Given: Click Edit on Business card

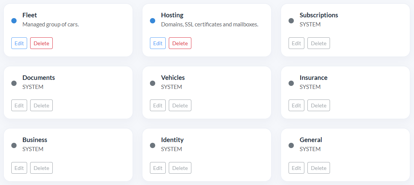Looking at the screenshot, I should pos(19,168).
